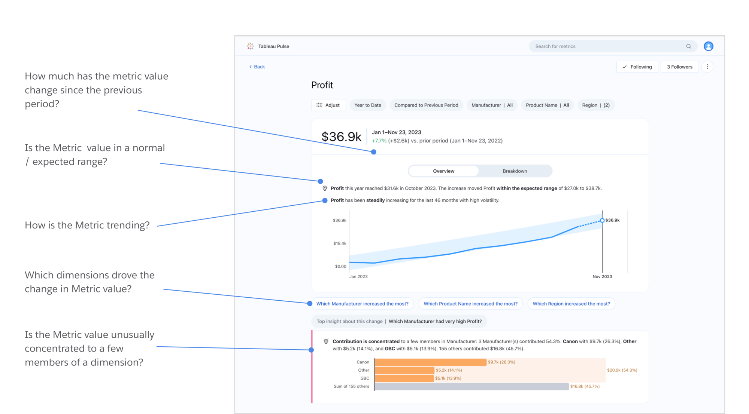Expand the Region filter dropdown

[x=596, y=105]
